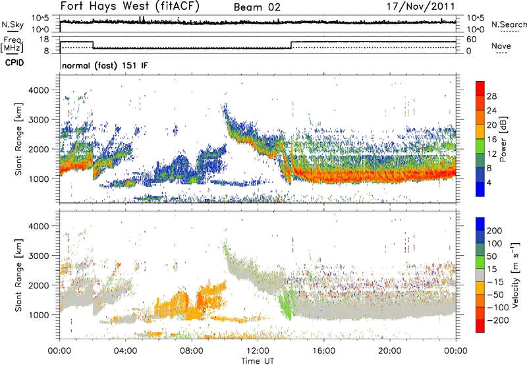Click the '-200' tick on the Velocity scale
Screen dimensions: 527x365
498,320
